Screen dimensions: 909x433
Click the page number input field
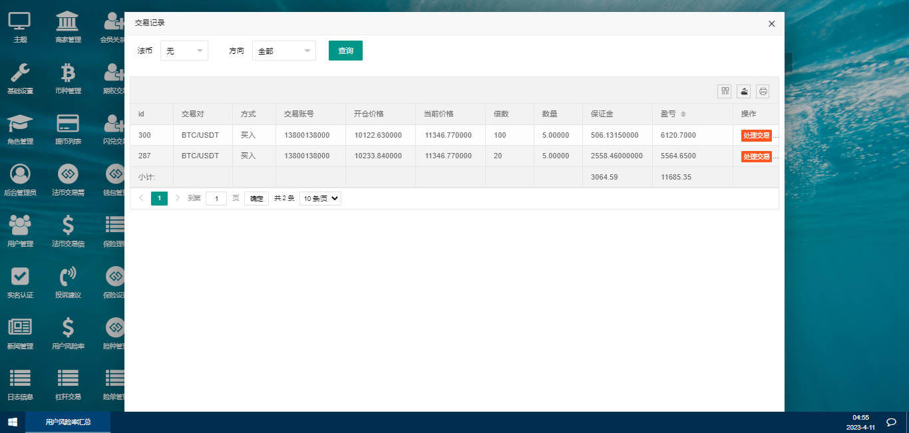coord(216,198)
